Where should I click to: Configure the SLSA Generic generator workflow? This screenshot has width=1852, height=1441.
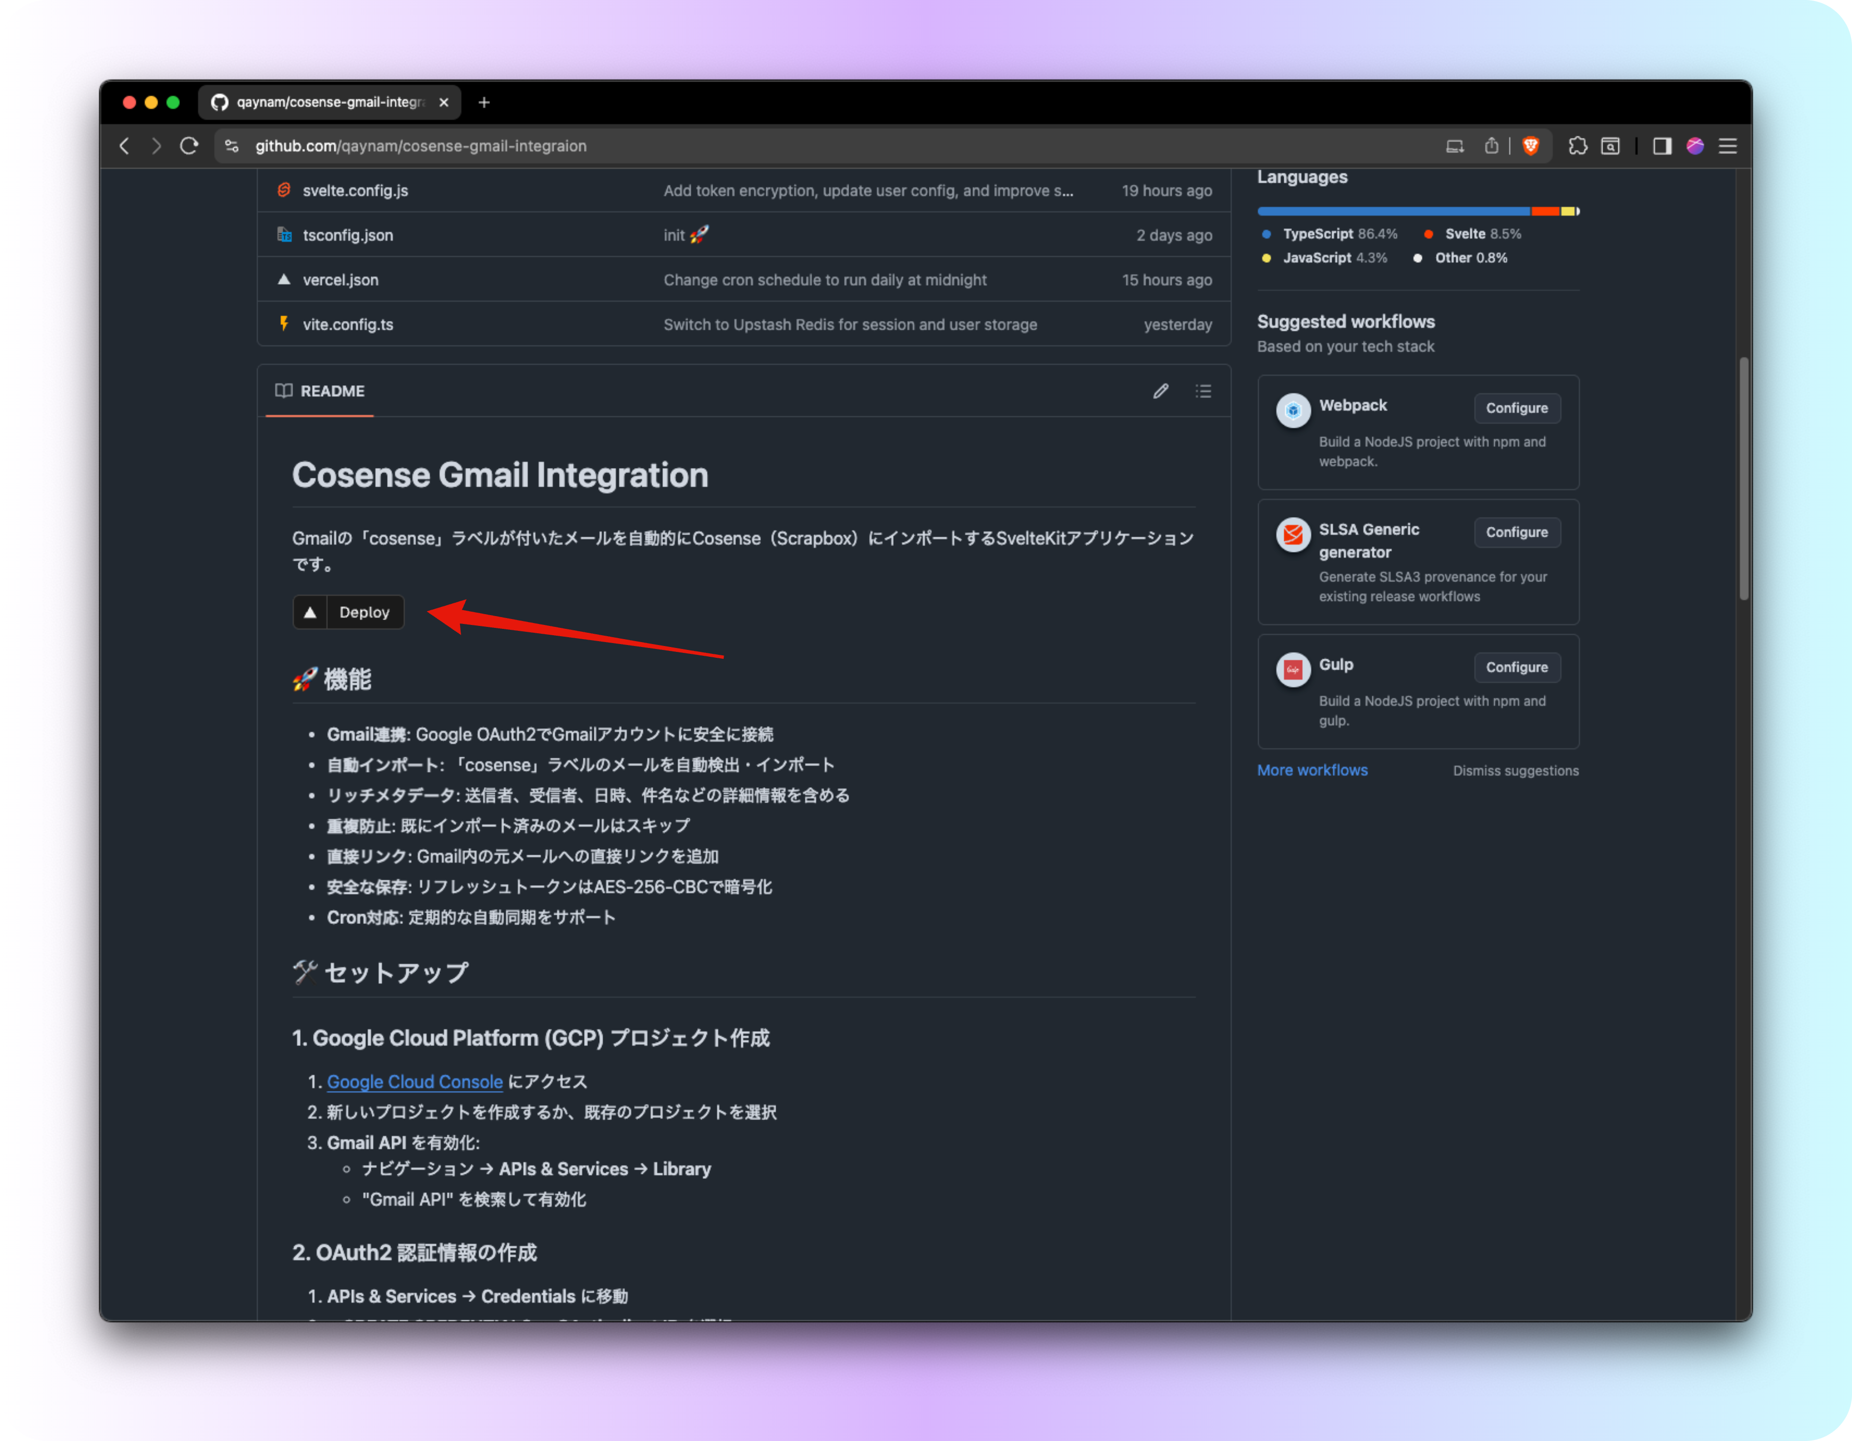pos(1517,532)
